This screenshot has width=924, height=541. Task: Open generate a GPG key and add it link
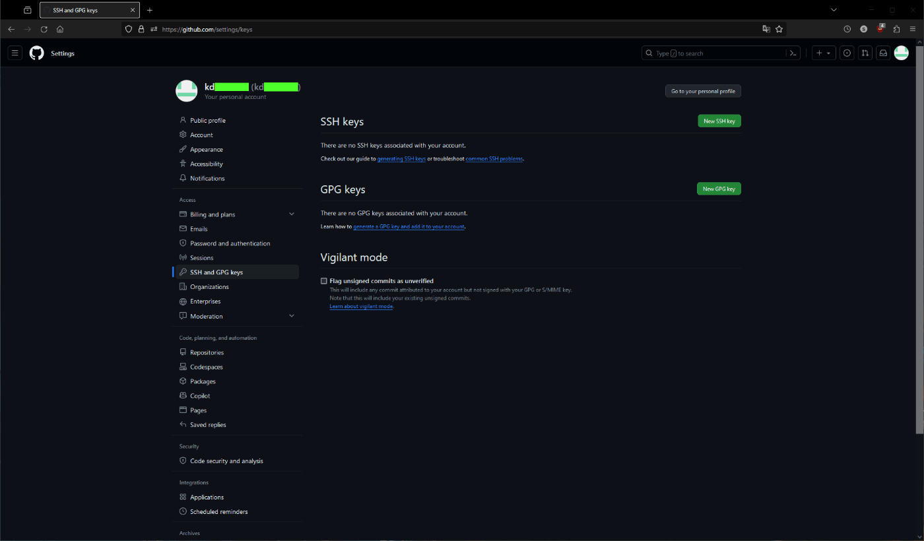click(409, 227)
